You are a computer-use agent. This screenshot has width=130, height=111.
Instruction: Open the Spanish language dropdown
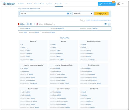[83, 13]
